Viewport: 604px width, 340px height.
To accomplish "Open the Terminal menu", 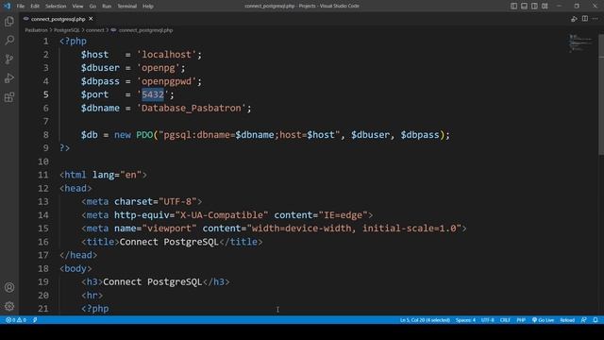I will [127, 7].
